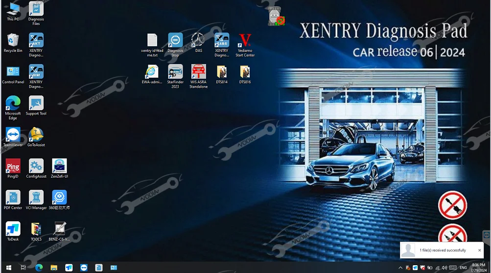
Task: Open Vediamo Start Center shortcut
Action: (245, 45)
